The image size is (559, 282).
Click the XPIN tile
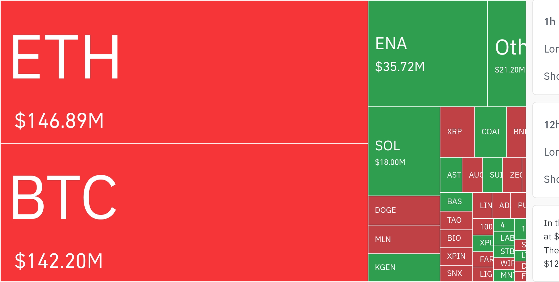(x=456, y=256)
